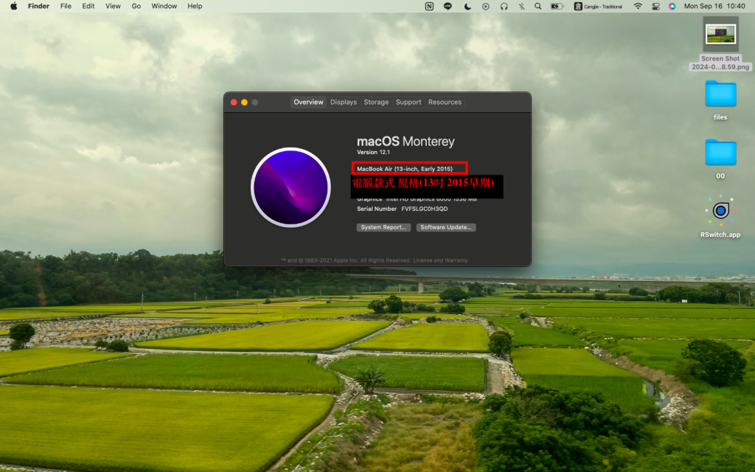Open the Bluetooth menu bar icon
Viewport: 755px width, 472px height.
(521, 6)
